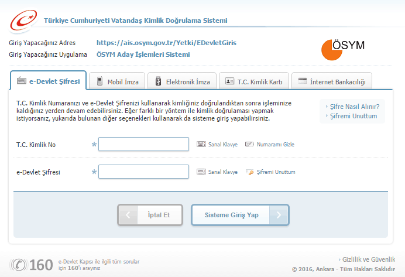Click the virtual keyboard icon beside e-Devlet Şifresi
The width and height of the screenshot is (405, 277).
(x=201, y=172)
